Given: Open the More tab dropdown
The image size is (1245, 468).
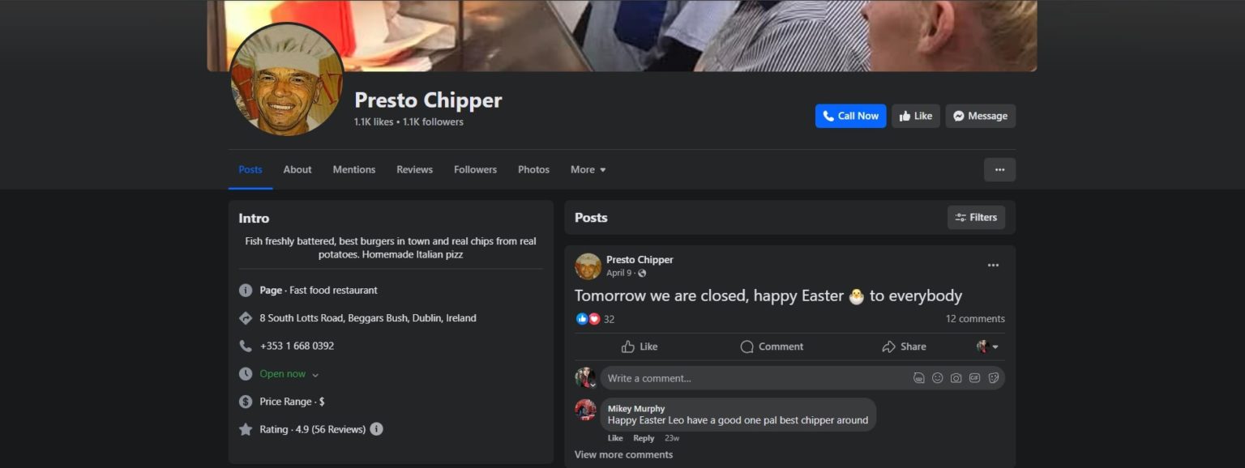Looking at the screenshot, I should (x=588, y=170).
